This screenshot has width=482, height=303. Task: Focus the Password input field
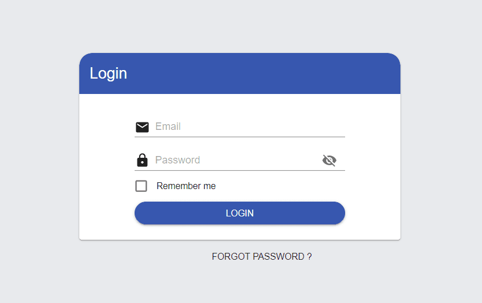pyautogui.click(x=237, y=160)
